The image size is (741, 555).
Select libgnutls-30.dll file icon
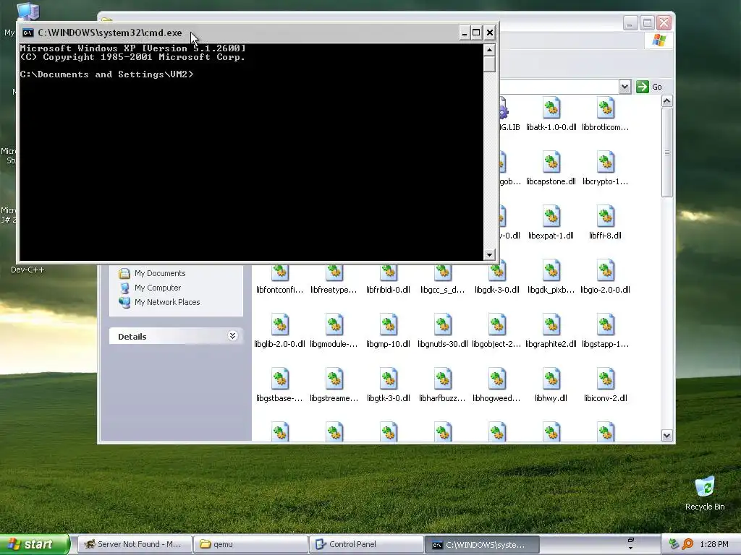(x=443, y=325)
